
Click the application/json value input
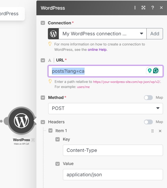coord(113,175)
